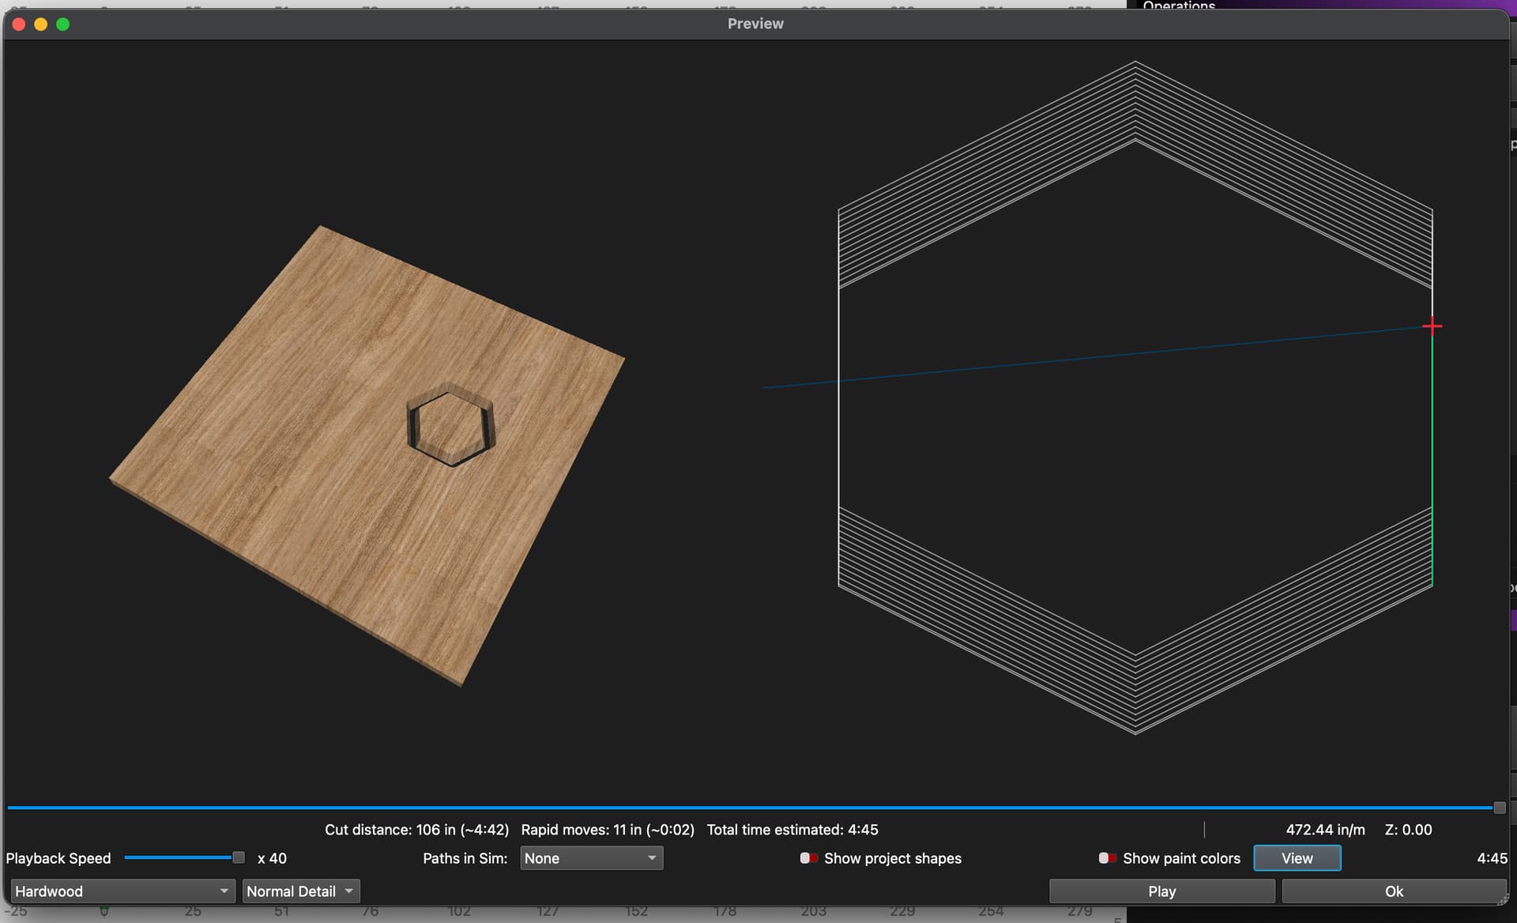Toggle Show project shapes switch

pos(808,858)
